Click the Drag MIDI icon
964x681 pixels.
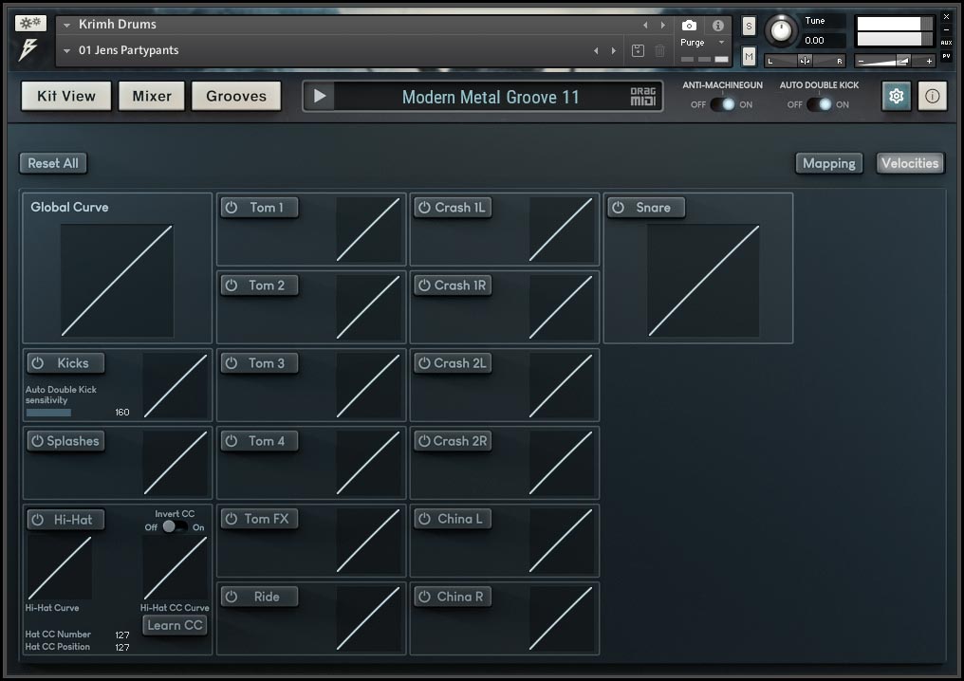[x=643, y=97]
